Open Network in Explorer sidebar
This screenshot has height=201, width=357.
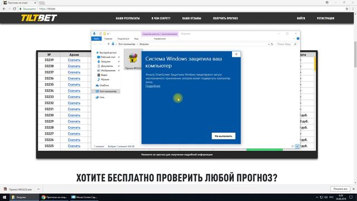point(102,97)
